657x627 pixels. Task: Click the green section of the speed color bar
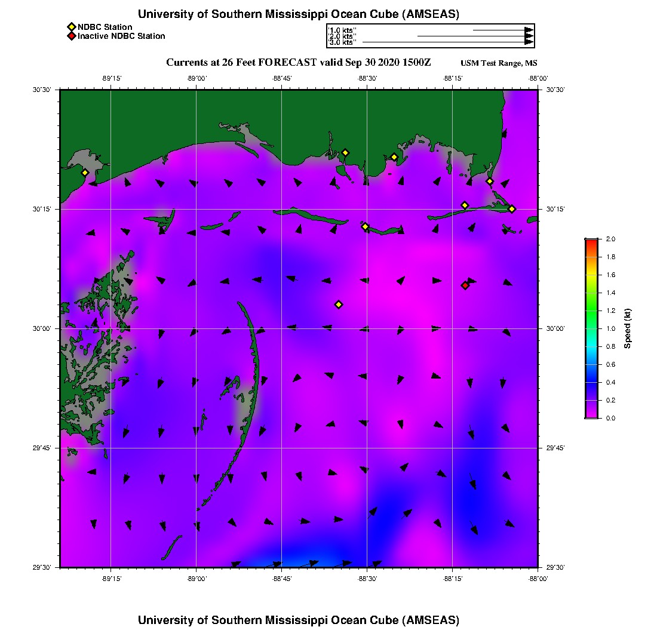click(x=591, y=311)
